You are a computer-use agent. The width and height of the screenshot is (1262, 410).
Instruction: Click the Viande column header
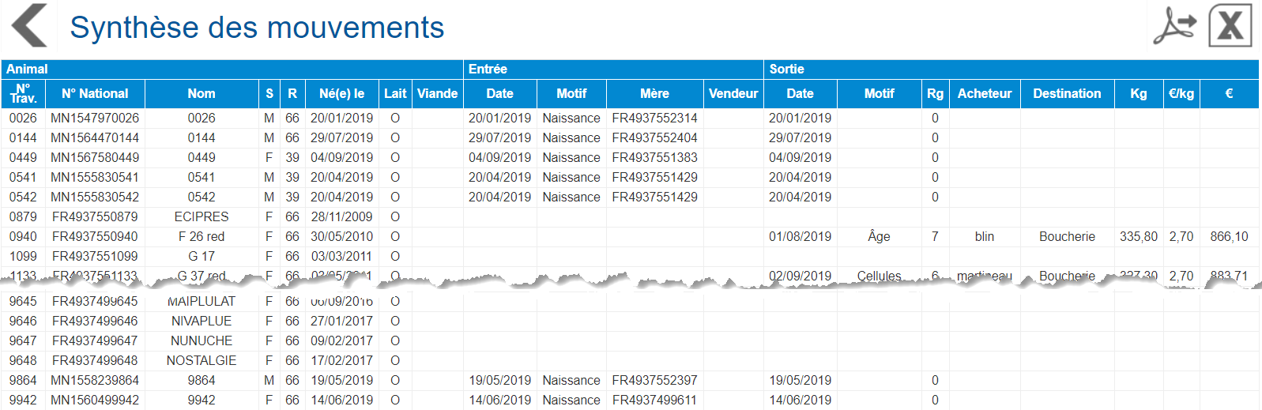pos(437,93)
